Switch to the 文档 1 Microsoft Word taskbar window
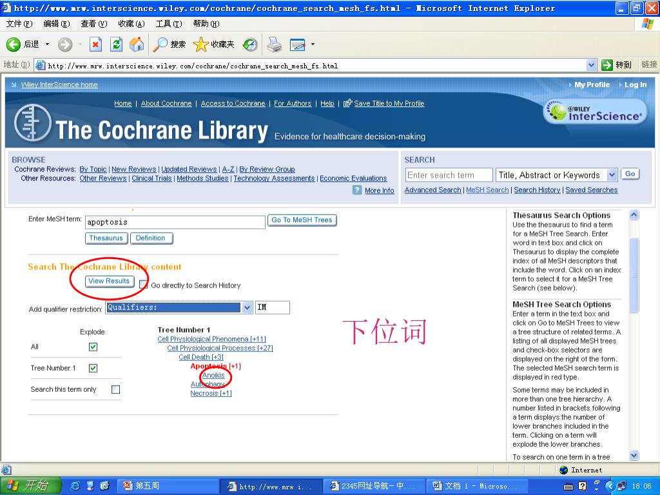Image resolution: width=660 pixels, height=495 pixels. [478, 486]
